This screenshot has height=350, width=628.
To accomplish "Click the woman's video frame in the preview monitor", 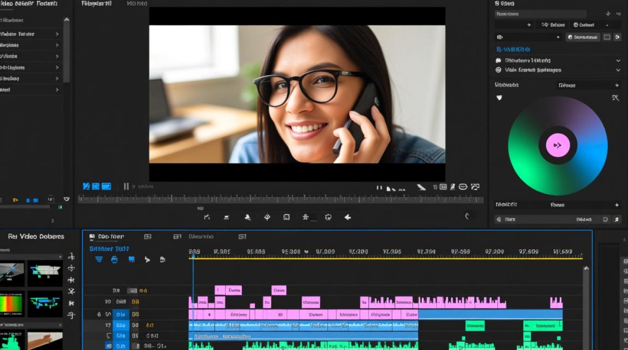I will click(297, 94).
